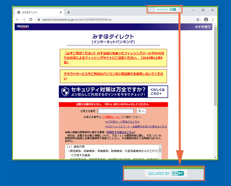Click the みずほダイレクト page heading
Image resolution: width=231 pixels, height=186 pixels.
click(113, 37)
